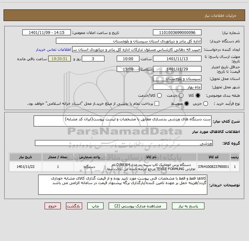Click the توضیحات خریدار notes box
The height and width of the screenshot is (241, 249).
point(123,185)
